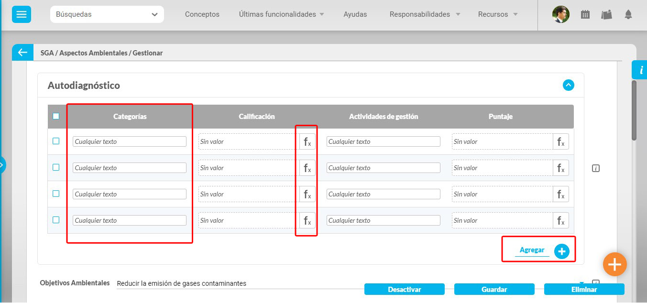The height and width of the screenshot is (303, 647).
Task: Click the Eliminar button
Action: [x=584, y=289]
